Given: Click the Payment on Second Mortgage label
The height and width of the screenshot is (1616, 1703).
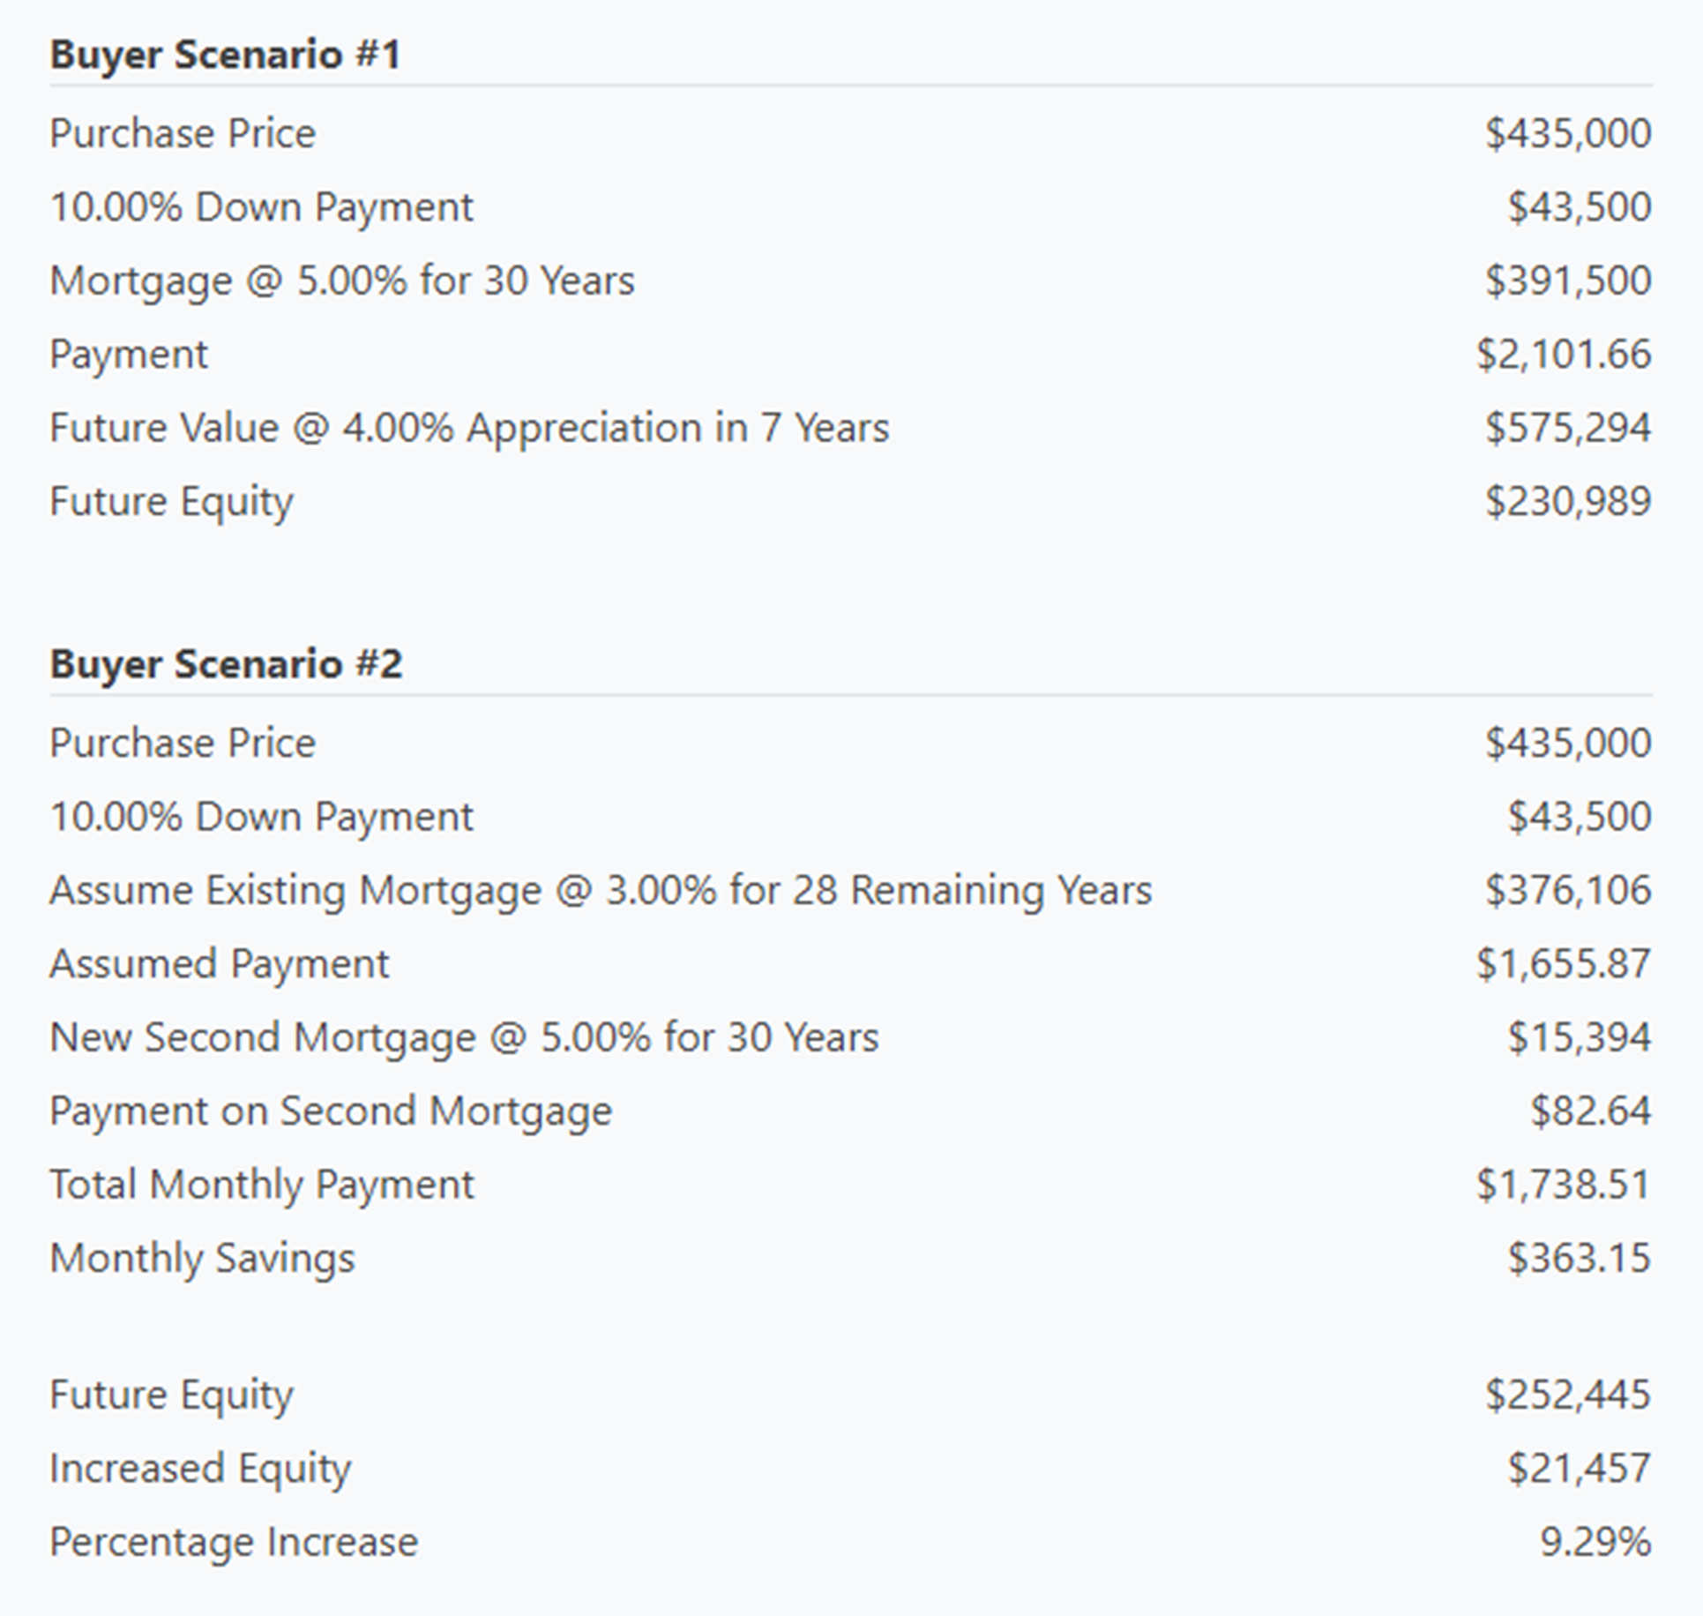Looking at the screenshot, I should [330, 1111].
